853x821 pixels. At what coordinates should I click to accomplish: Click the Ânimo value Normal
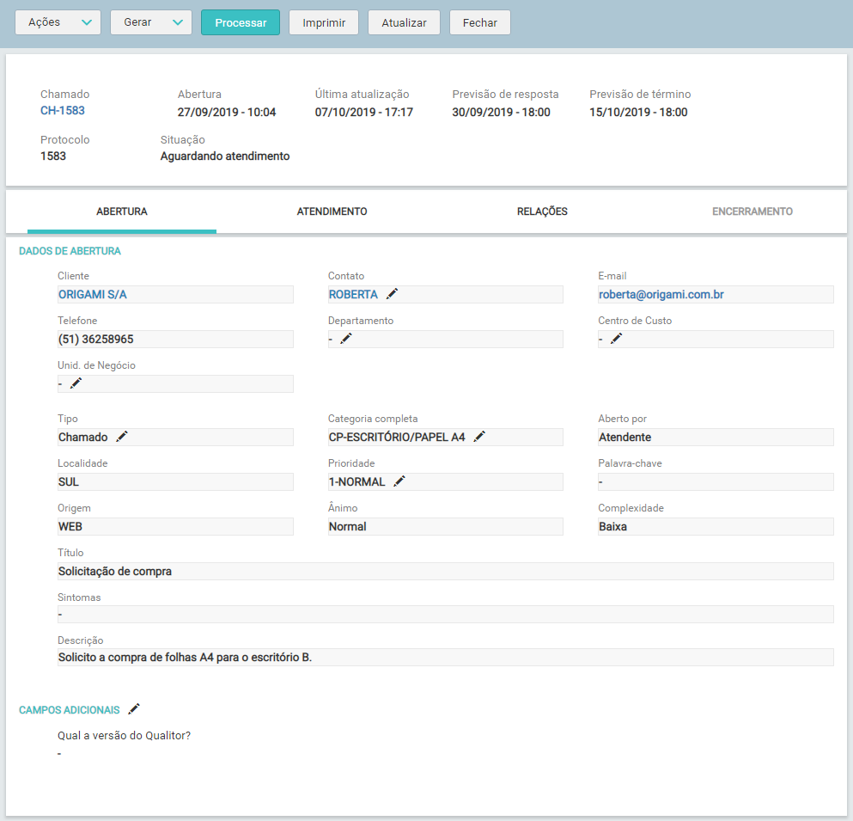coord(348,526)
